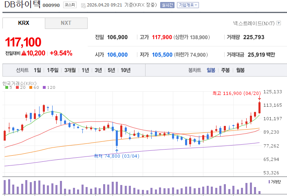The width and height of the screenshot is (287, 196).
Task: Click the +9.54% change rate
Action: tap(61, 53)
